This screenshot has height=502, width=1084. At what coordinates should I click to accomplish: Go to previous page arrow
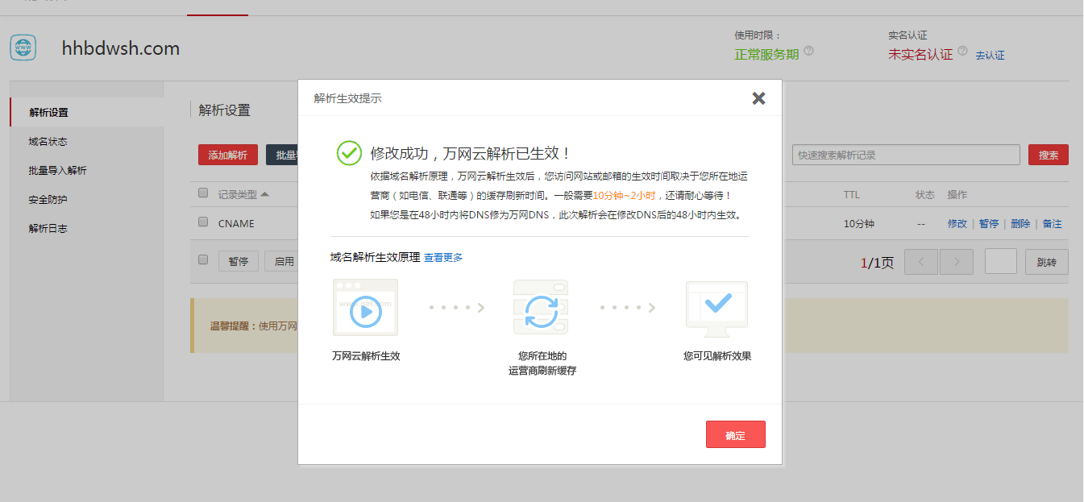pos(921,262)
